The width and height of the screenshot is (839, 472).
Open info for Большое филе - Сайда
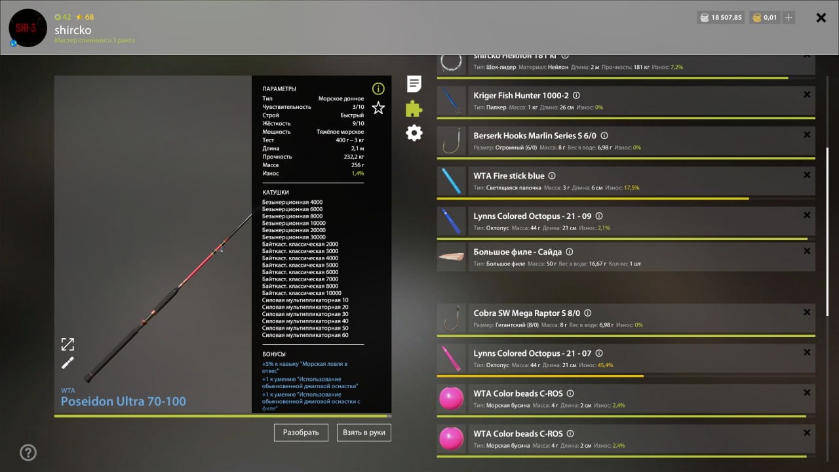point(569,252)
